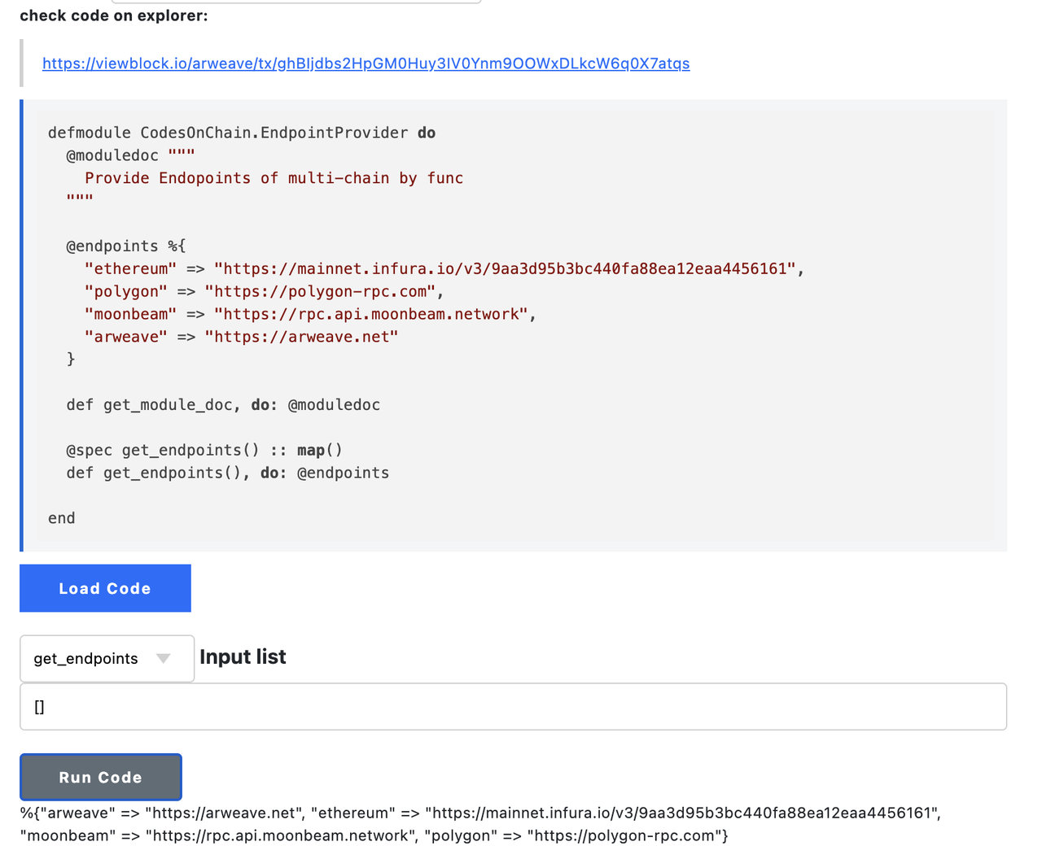Click the "moonbeam" rpc endpoint line

[310, 314]
